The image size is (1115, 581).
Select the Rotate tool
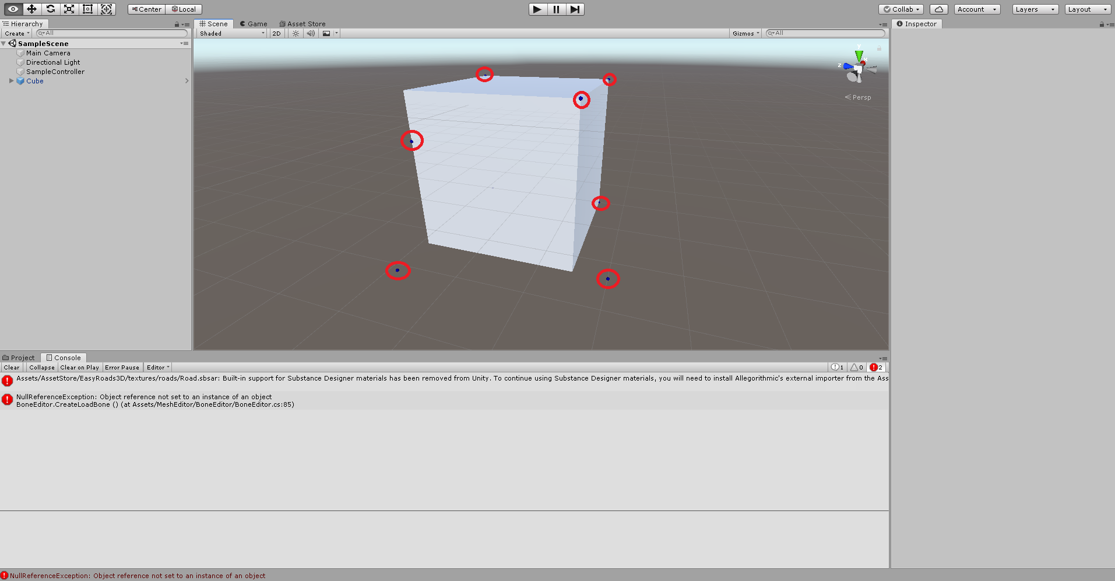pyautogui.click(x=50, y=9)
